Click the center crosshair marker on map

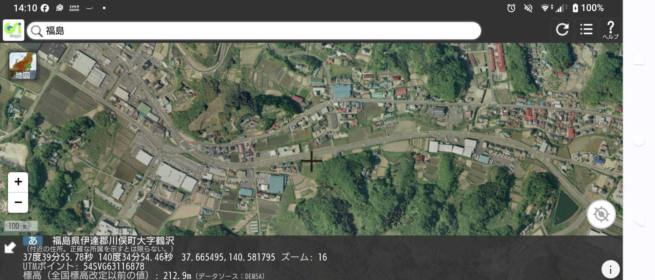[x=312, y=161]
